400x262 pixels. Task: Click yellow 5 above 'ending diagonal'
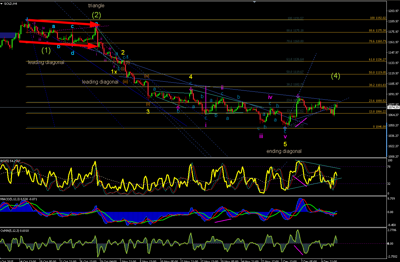tap(285, 144)
